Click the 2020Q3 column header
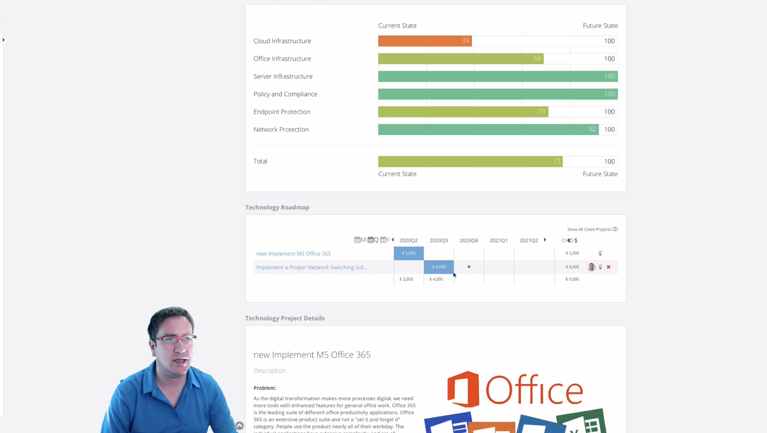767x433 pixels. coord(439,241)
